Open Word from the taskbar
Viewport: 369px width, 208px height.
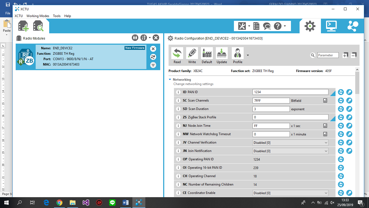tap(126, 202)
